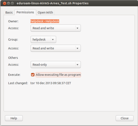Switch to the Open With tab

45,12
